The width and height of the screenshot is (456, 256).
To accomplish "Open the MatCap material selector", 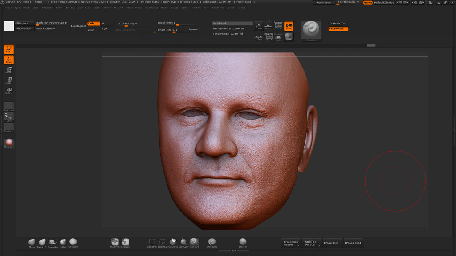I will (x=9, y=143).
